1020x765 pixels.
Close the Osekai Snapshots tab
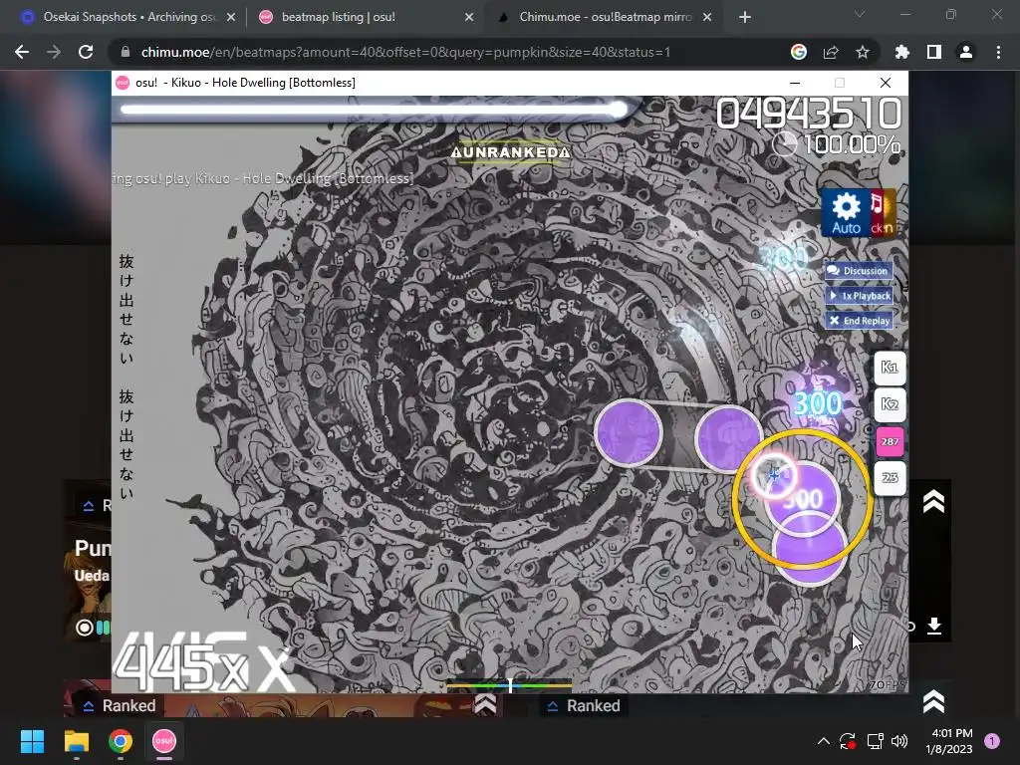(x=230, y=18)
